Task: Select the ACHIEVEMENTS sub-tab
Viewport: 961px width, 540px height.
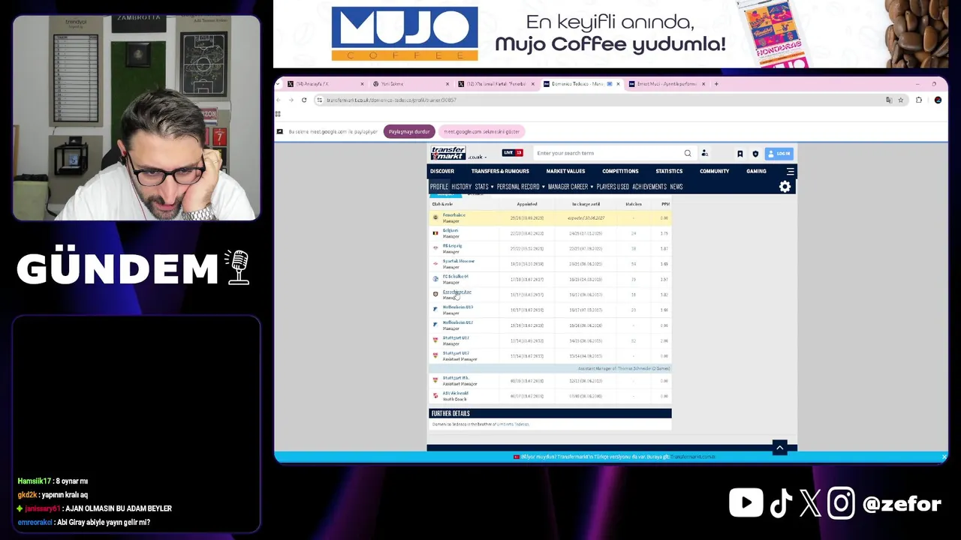Action: pyautogui.click(x=649, y=187)
